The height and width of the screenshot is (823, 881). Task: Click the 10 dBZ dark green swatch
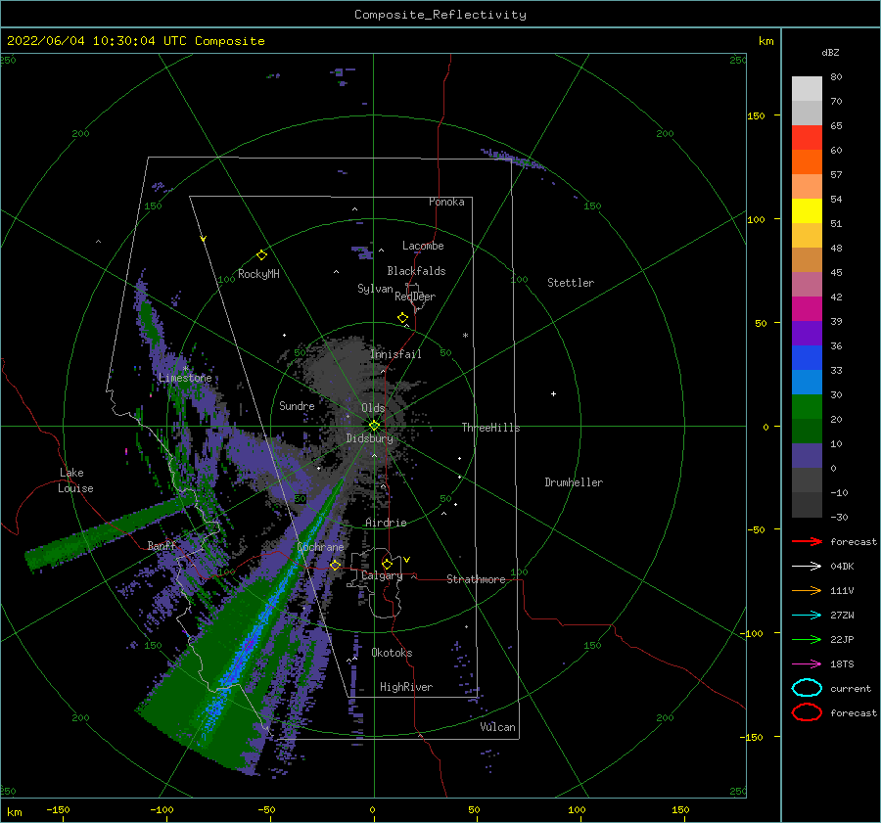807,431
